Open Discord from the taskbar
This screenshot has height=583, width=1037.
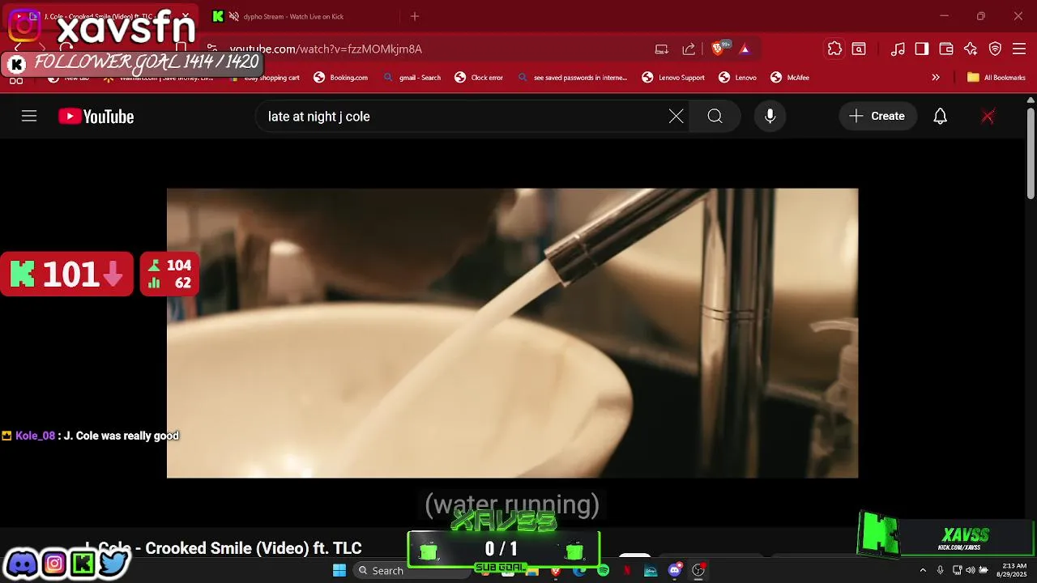click(675, 570)
